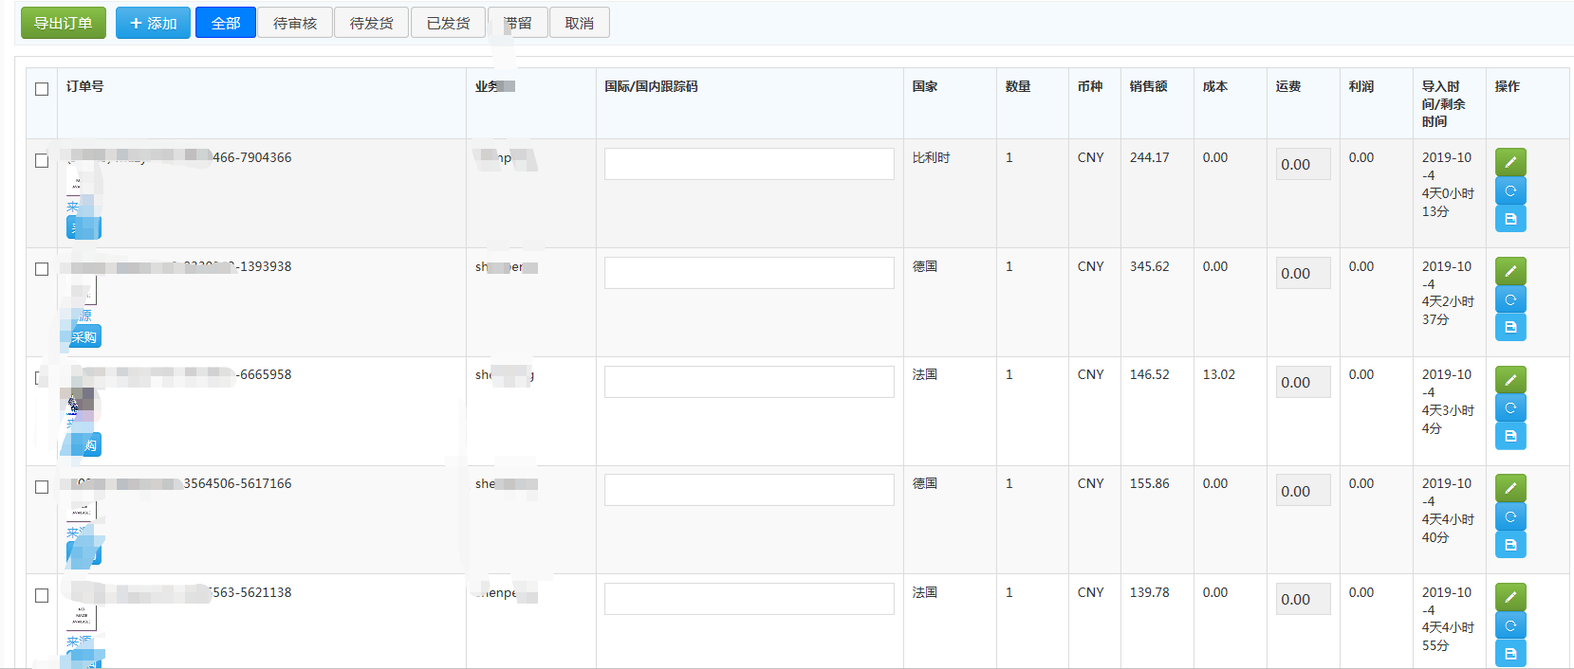
Task: Edit the order with sales amount 345.62
Action: (x=1510, y=271)
